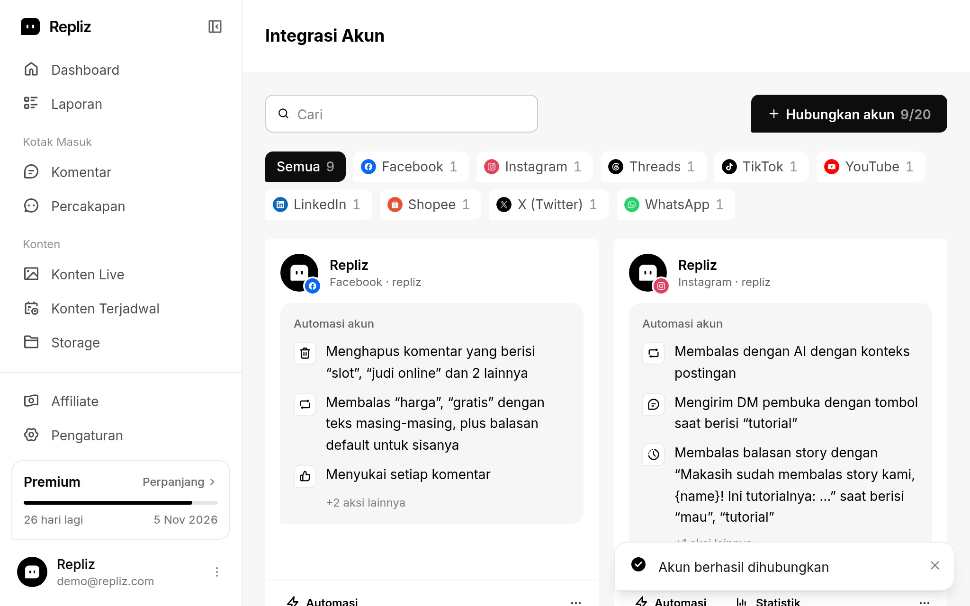Click reply icon beside Membalas "harga" automation
970x606 pixels.
tap(305, 404)
